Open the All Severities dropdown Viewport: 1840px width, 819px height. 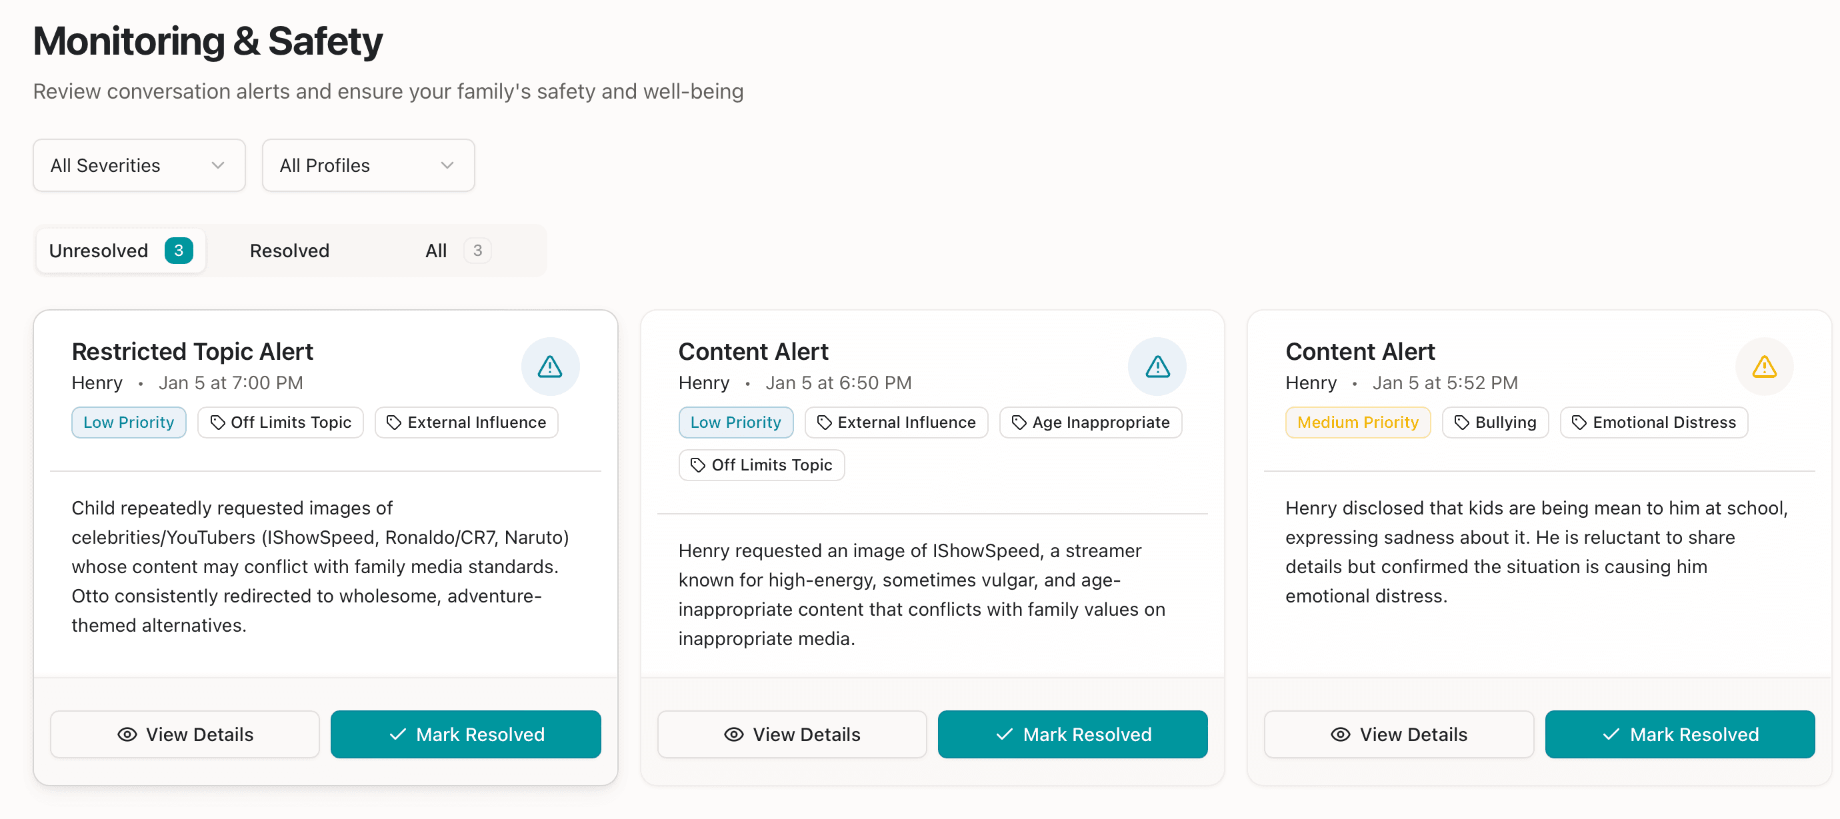[x=139, y=165]
